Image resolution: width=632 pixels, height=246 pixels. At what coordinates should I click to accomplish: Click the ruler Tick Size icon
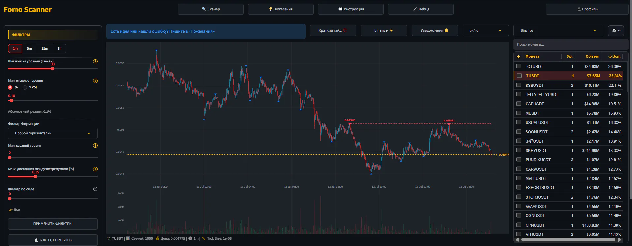(x=204, y=238)
